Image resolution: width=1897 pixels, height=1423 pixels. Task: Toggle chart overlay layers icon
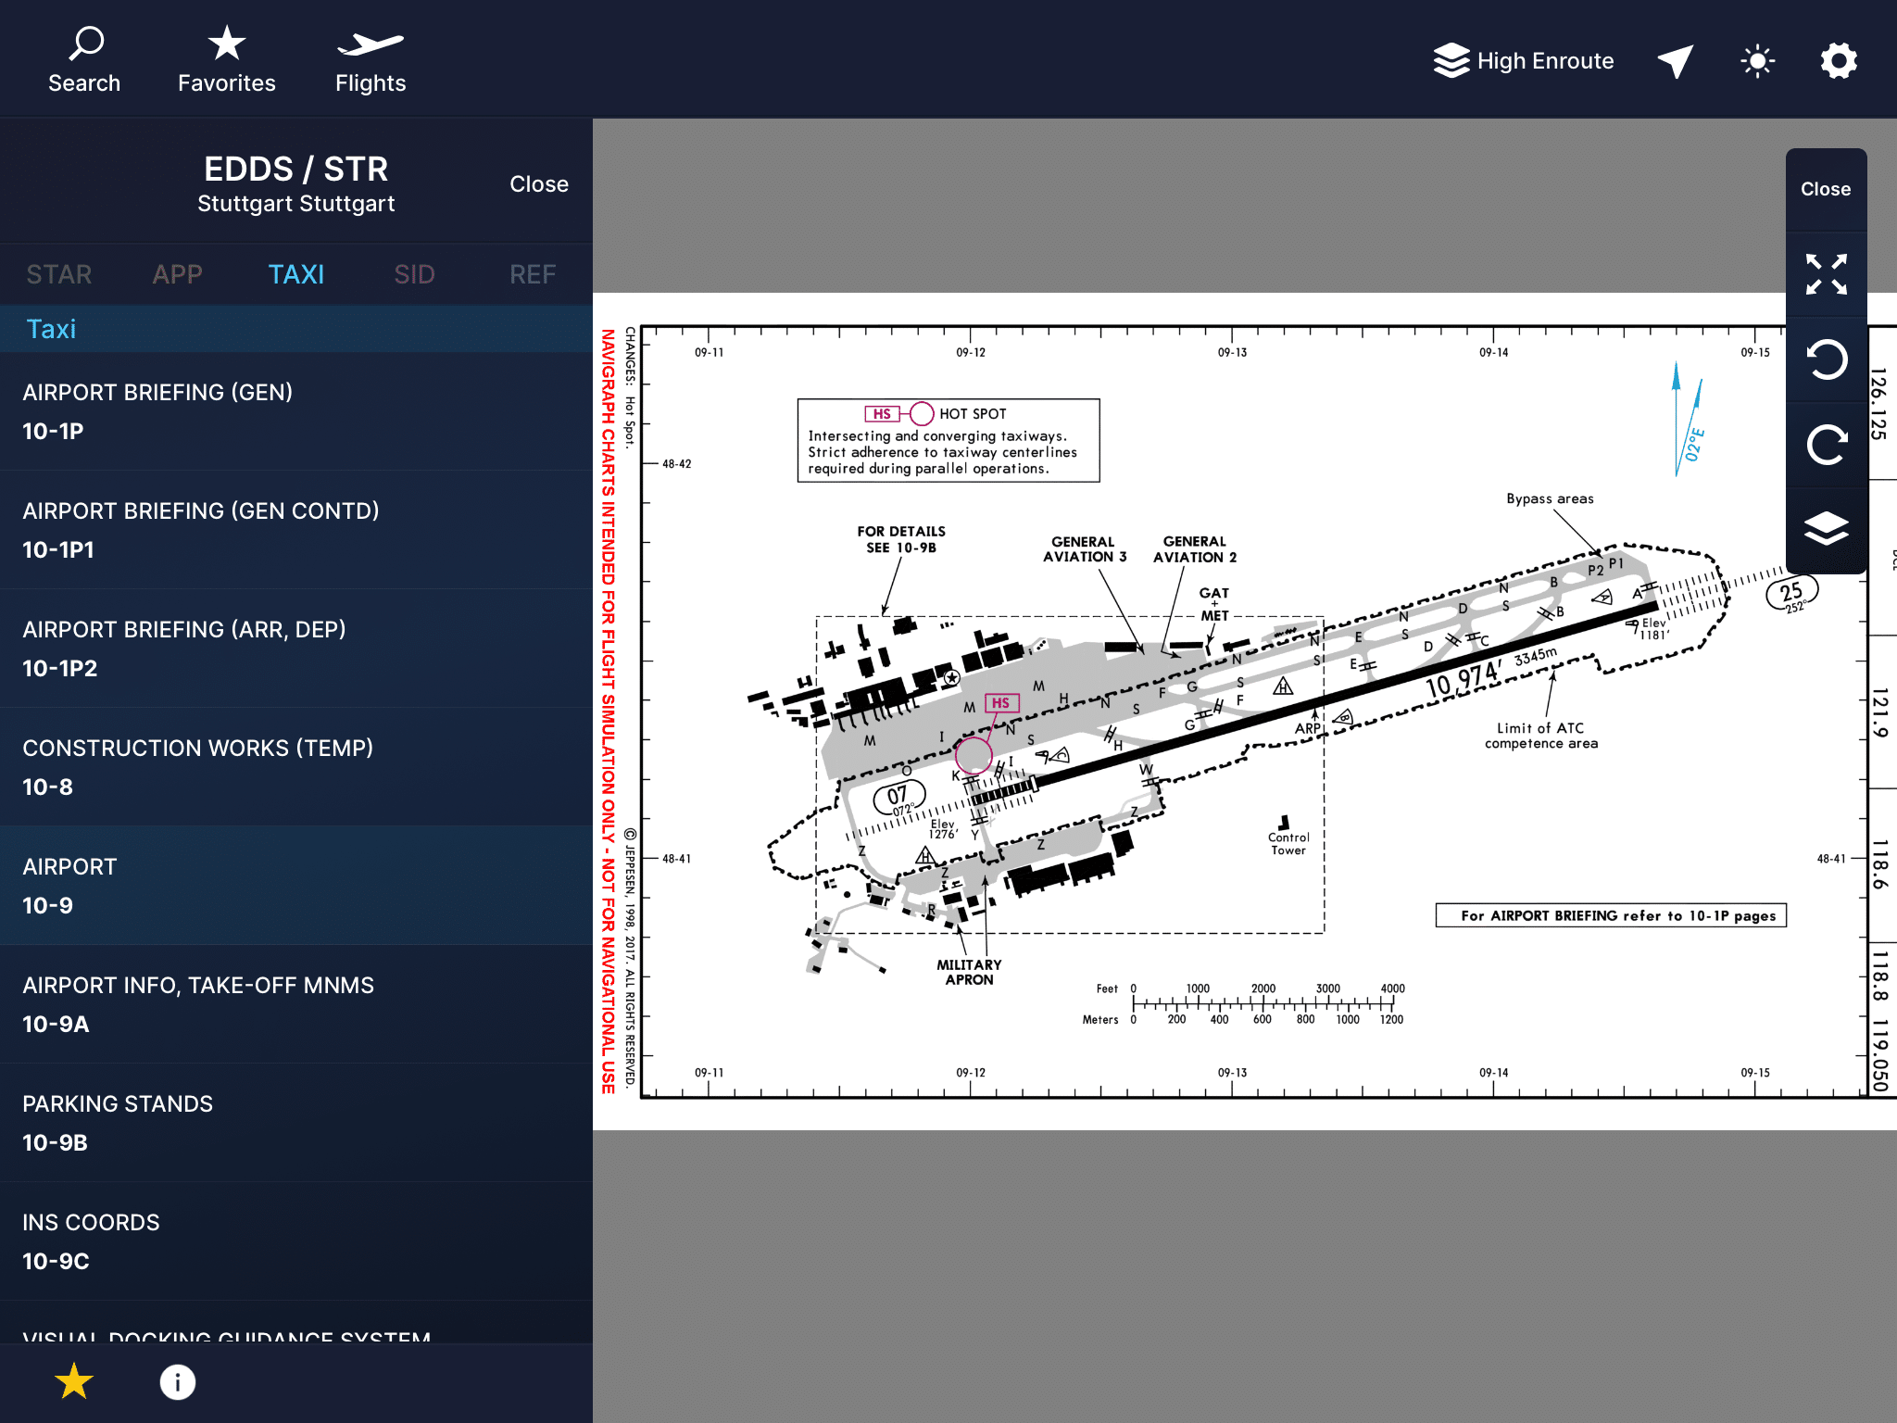[1826, 529]
